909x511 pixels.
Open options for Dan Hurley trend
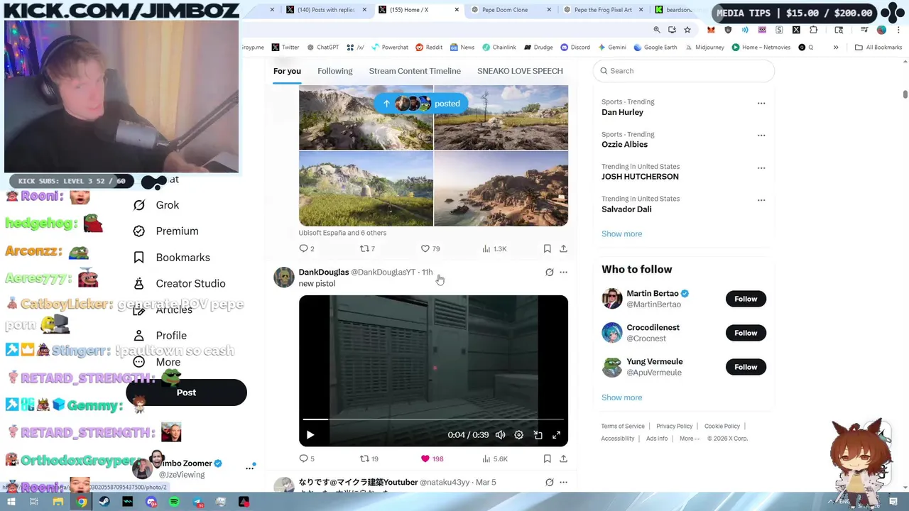[x=761, y=104]
